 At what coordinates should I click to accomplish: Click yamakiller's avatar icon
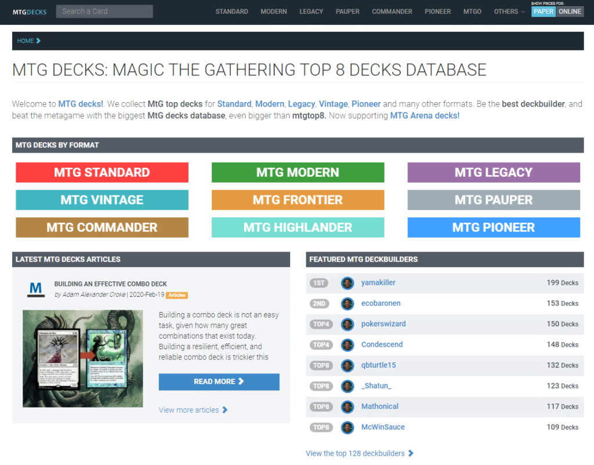coord(347,283)
